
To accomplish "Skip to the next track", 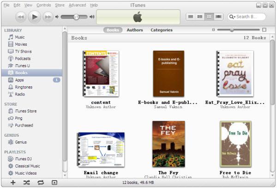I will [48, 17].
